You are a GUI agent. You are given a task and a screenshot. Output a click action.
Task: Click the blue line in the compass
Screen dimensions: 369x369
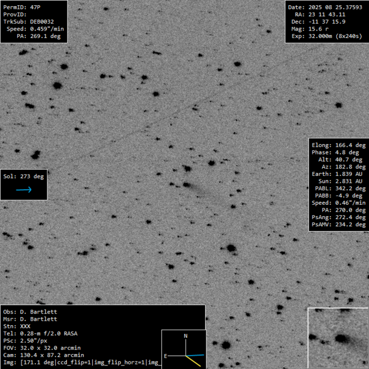pyautogui.click(x=195, y=356)
